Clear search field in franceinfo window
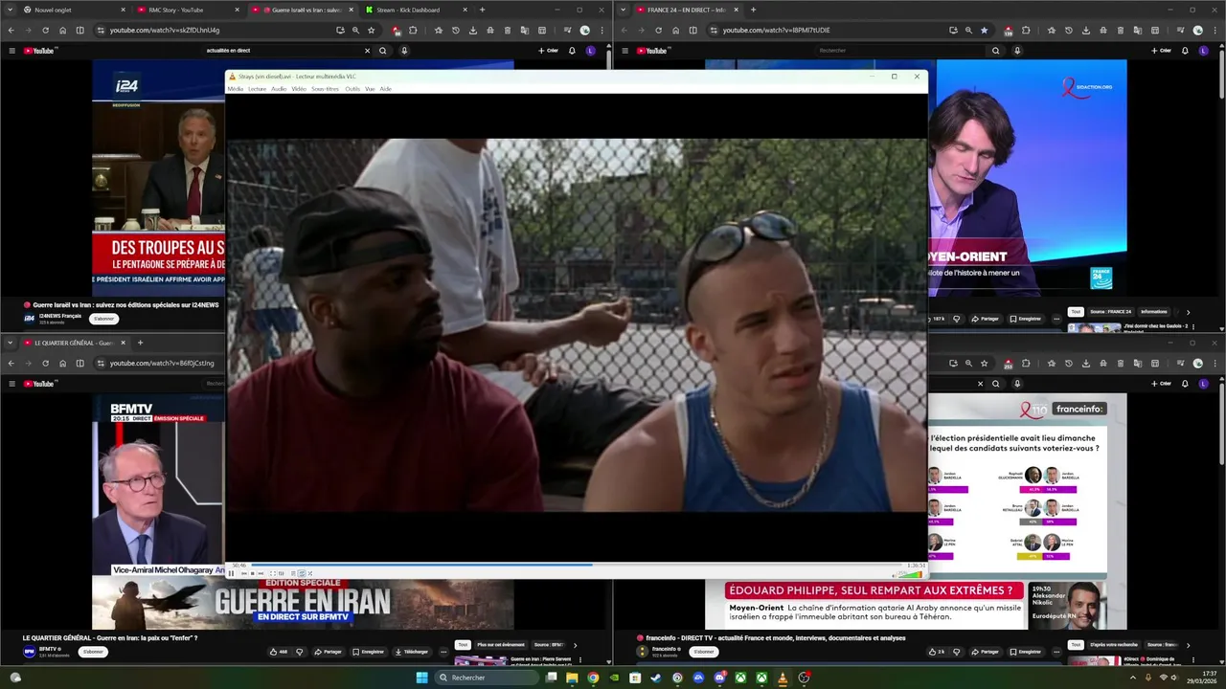 click(x=980, y=384)
